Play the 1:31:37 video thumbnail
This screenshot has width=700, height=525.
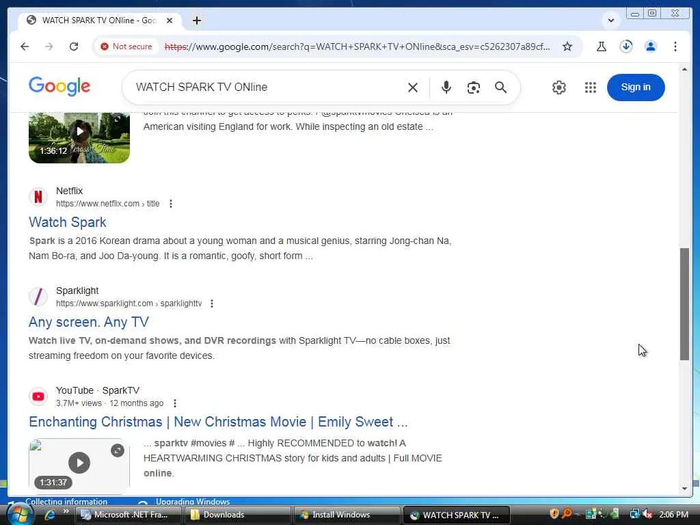[x=79, y=463]
